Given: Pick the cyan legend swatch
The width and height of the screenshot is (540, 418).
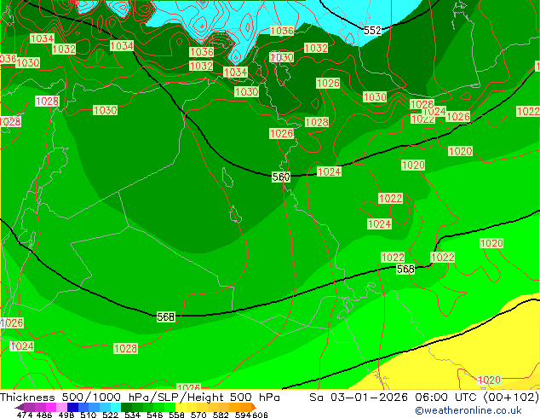Looking at the screenshot, I should pyautogui.click(x=115, y=407).
